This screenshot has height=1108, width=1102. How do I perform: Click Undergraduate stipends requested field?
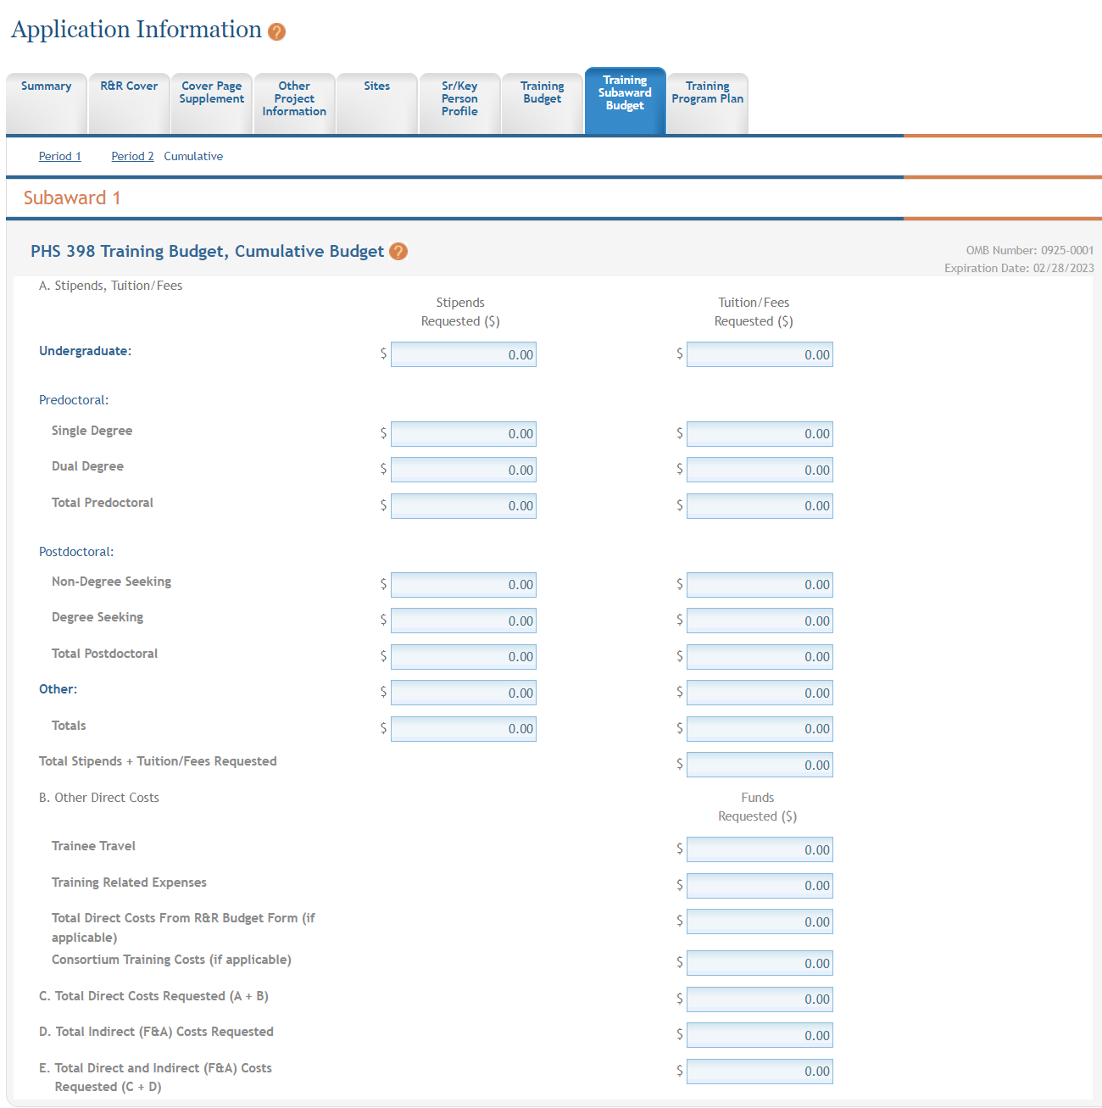463,354
